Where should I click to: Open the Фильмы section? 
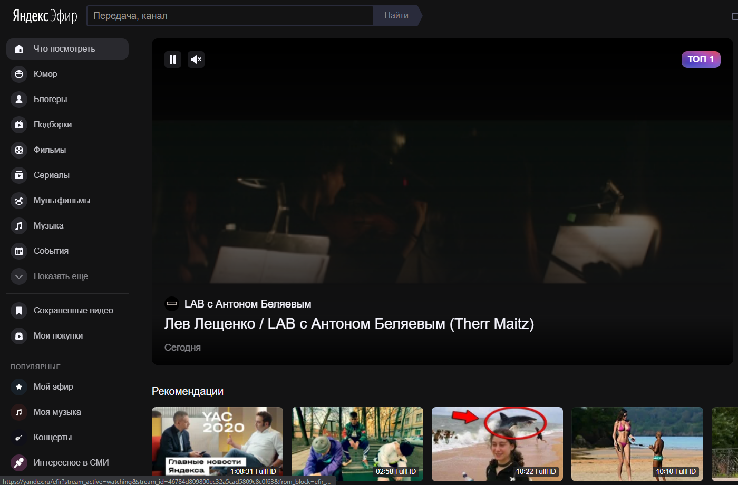tap(67, 150)
